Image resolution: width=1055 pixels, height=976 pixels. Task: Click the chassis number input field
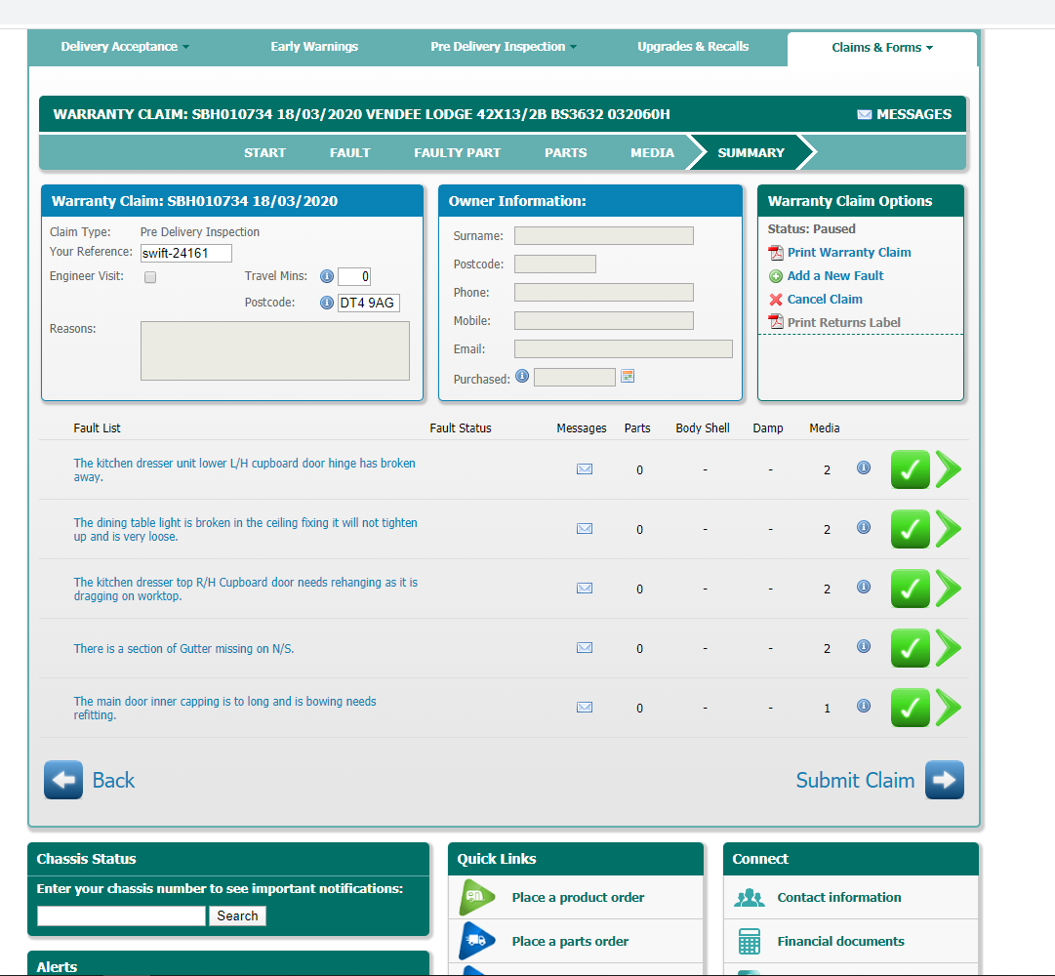(121, 915)
